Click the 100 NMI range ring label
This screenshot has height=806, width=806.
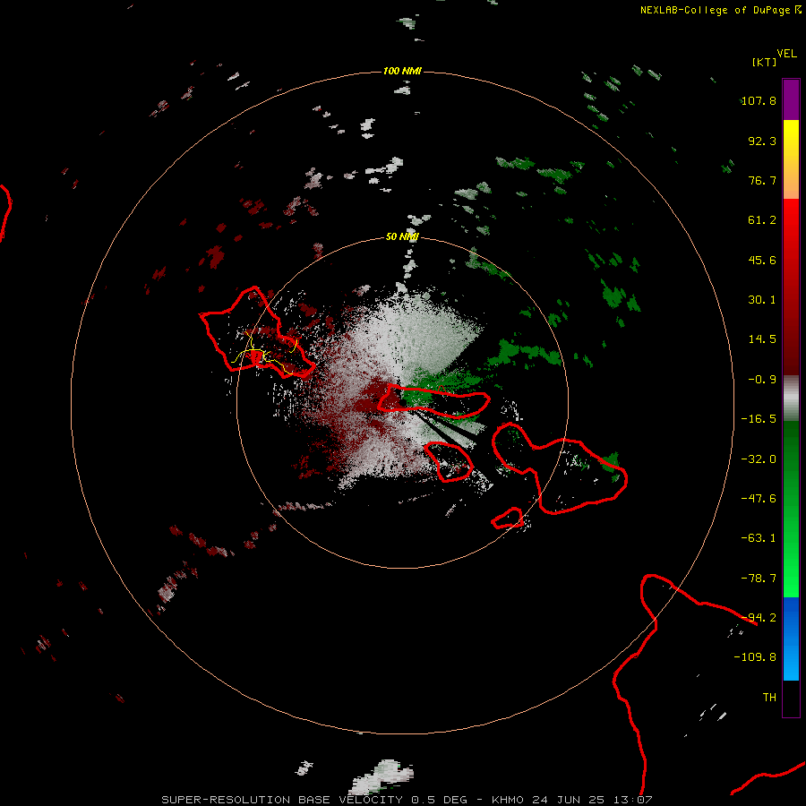[402, 71]
